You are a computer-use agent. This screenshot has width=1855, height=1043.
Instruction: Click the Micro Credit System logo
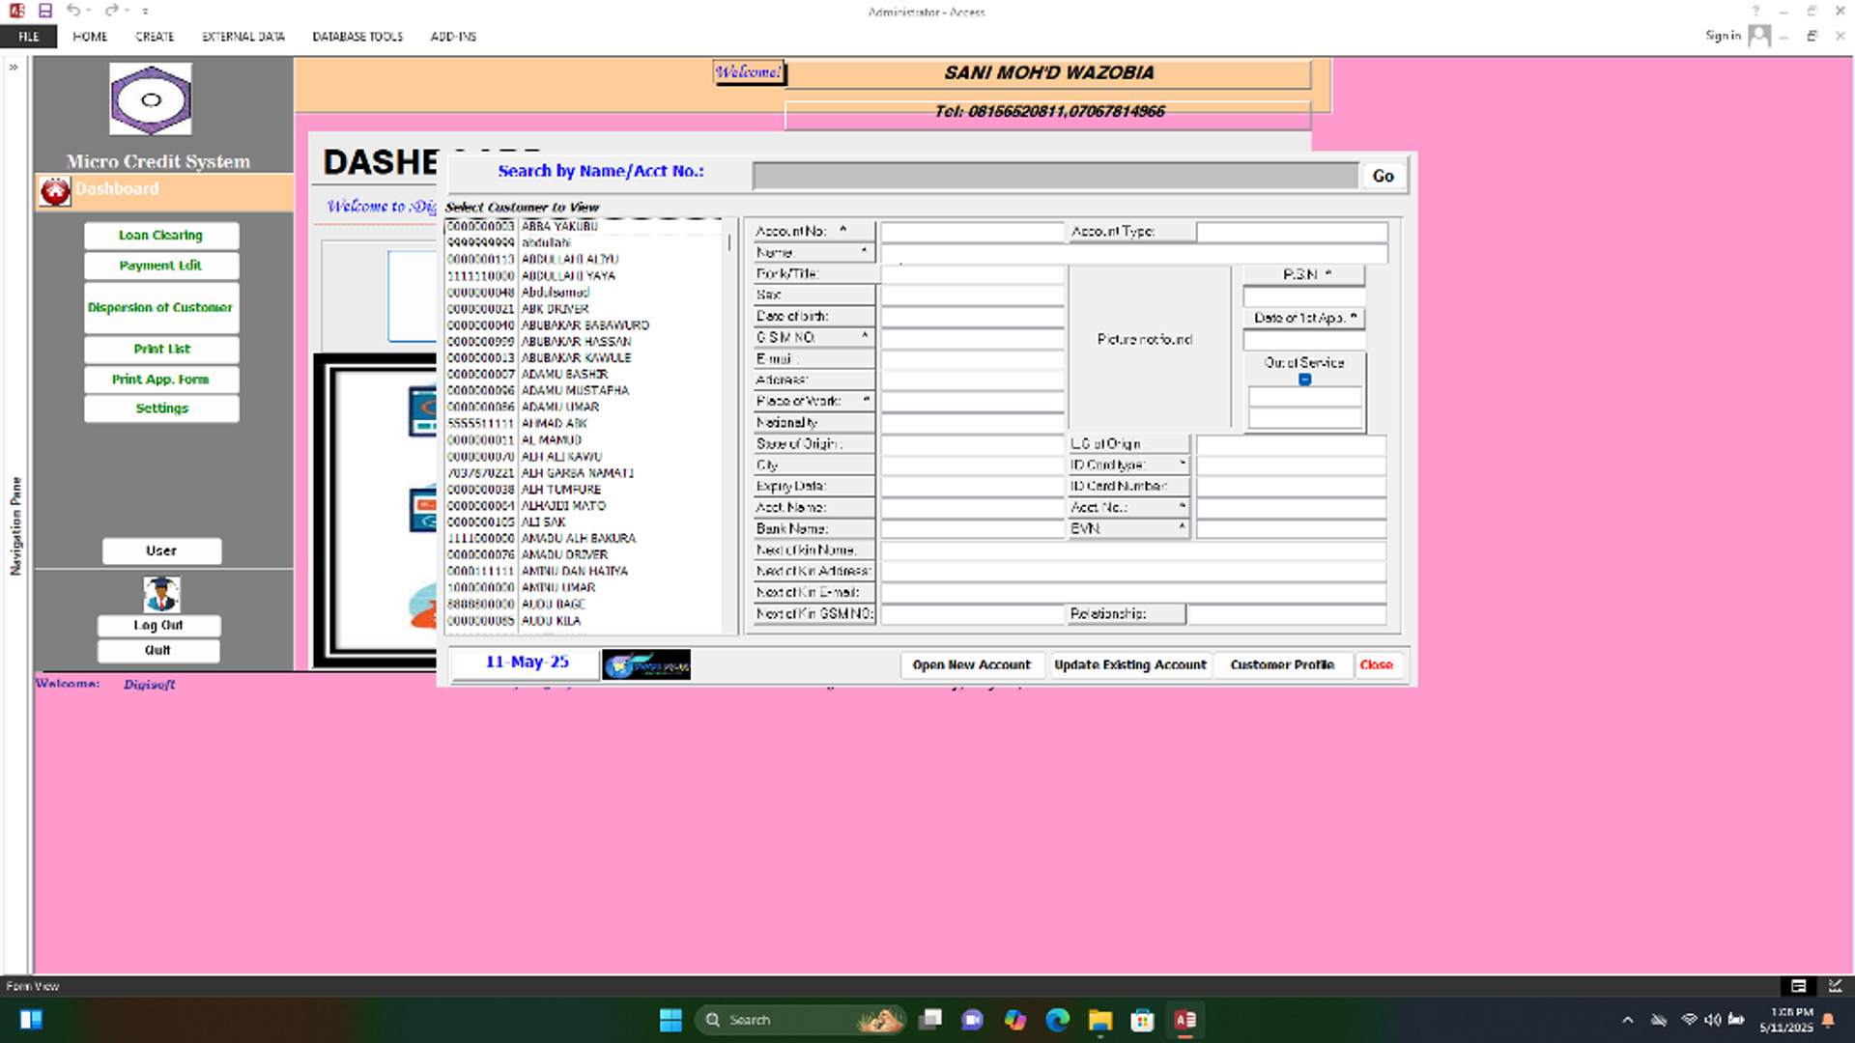click(x=150, y=99)
